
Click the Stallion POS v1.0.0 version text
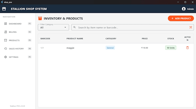coord(17,106)
